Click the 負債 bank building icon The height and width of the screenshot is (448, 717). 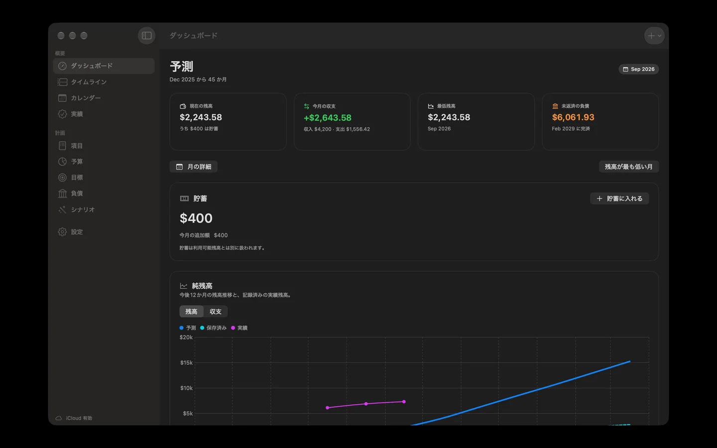[x=62, y=194]
